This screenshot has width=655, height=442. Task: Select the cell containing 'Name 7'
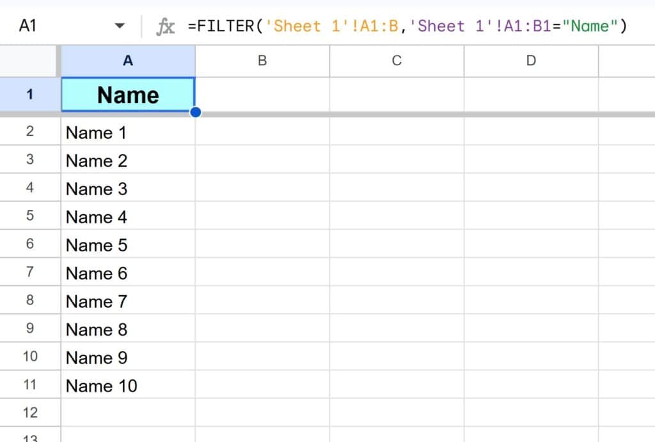pyautogui.click(x=128, y=301)
